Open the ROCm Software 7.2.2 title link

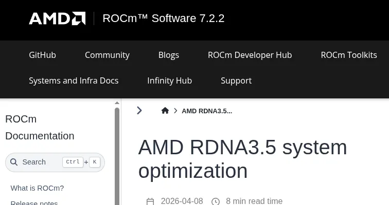click(x=163, y=18)
